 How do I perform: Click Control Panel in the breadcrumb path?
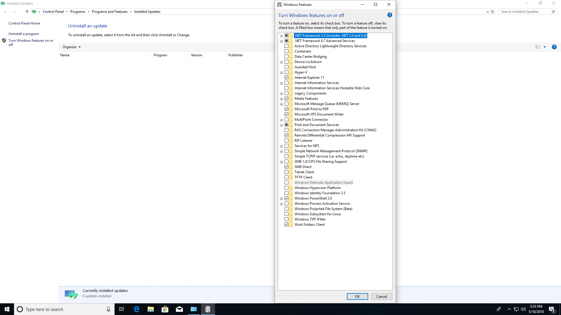tap(53, 12)
